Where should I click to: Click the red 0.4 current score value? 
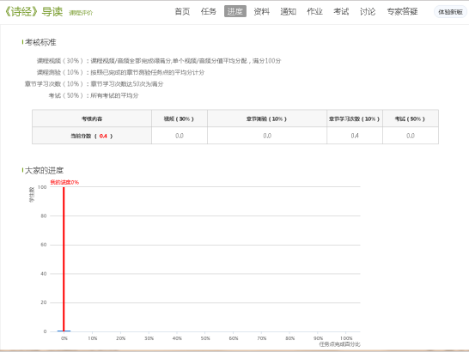(103, 136)
